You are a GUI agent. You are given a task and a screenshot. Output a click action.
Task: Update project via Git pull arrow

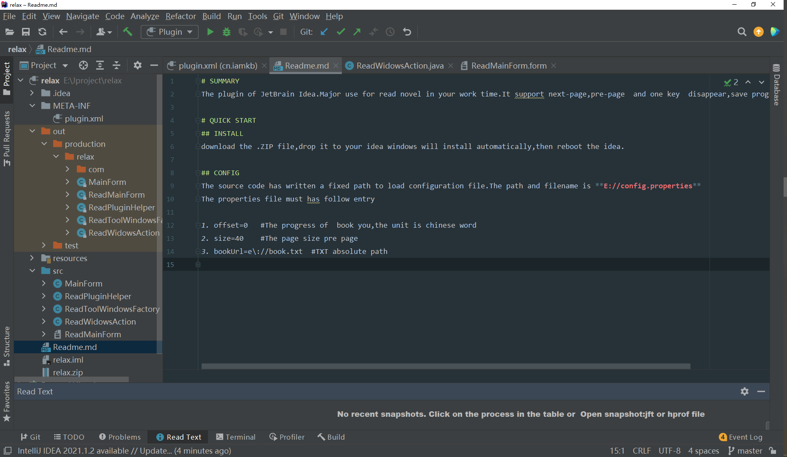[324, 32]
